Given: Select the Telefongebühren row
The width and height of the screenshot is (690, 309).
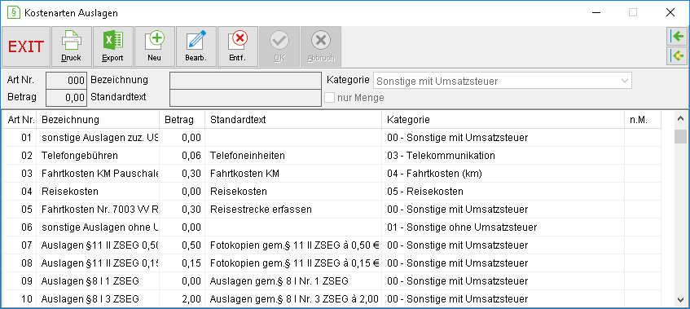Looking at the screenshot, I should pyautogui.click(x=332, y=156).
